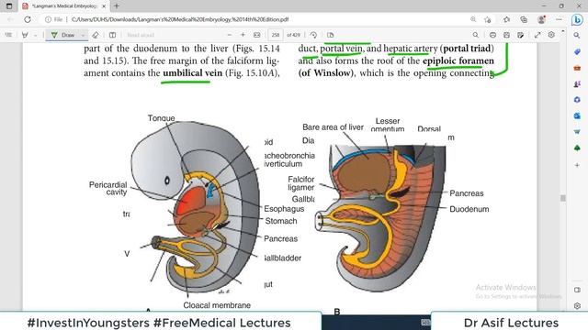588x330 pixels.
Task: Click 'Tongue' label in figure A
Action: point(162,118)
